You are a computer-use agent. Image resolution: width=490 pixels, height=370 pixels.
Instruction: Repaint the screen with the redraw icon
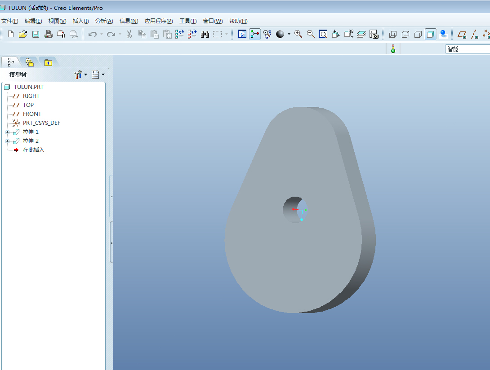point(242,34)
